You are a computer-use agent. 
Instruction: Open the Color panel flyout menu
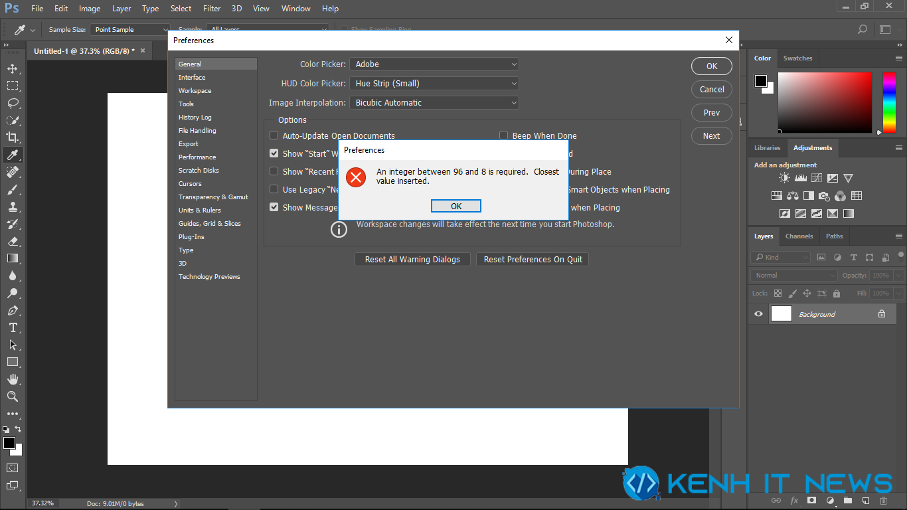point(898,58)
